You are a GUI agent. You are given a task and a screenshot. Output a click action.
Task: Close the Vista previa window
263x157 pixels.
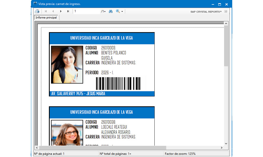pos(226,4)
